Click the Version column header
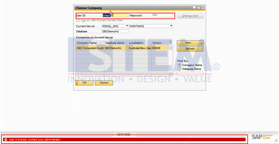The image size is (279, 144). (x=159, y=43)
